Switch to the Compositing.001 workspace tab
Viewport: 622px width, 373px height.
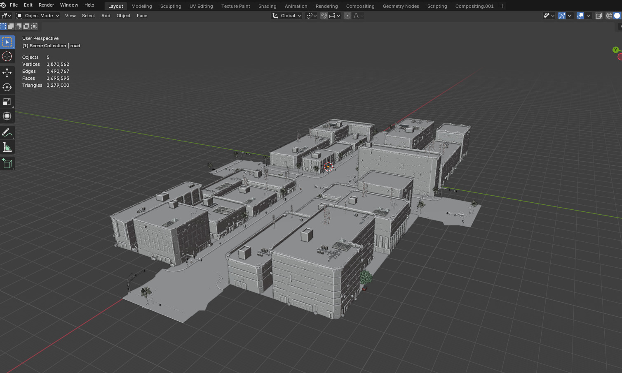474,6
